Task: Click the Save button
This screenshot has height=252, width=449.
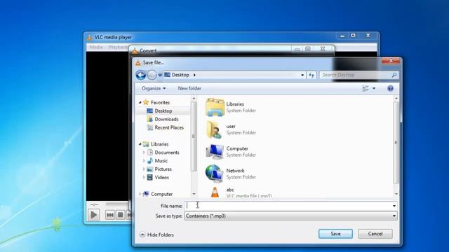Action: click(335, 234)
